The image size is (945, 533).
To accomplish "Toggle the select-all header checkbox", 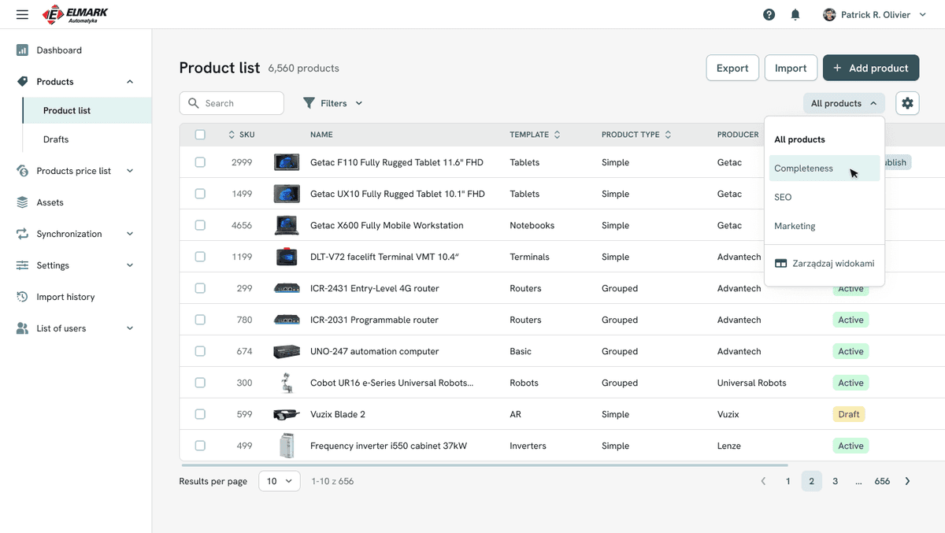I will (200, 135).
